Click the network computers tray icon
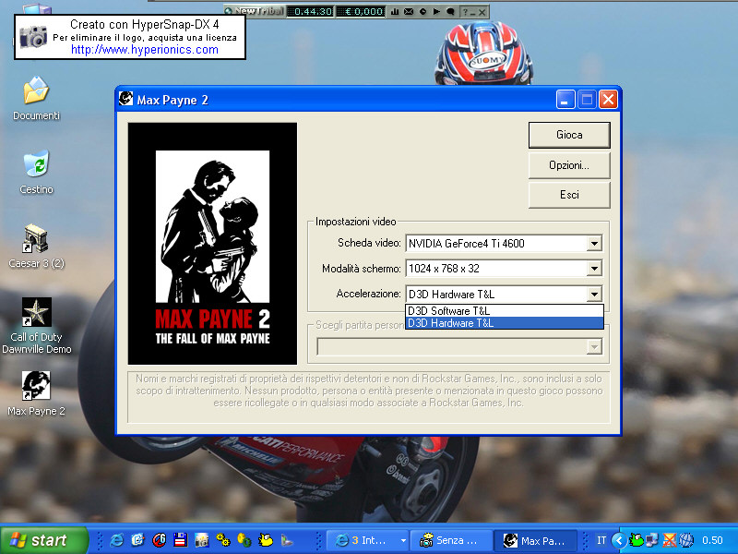738x554 pixels. 653,540
